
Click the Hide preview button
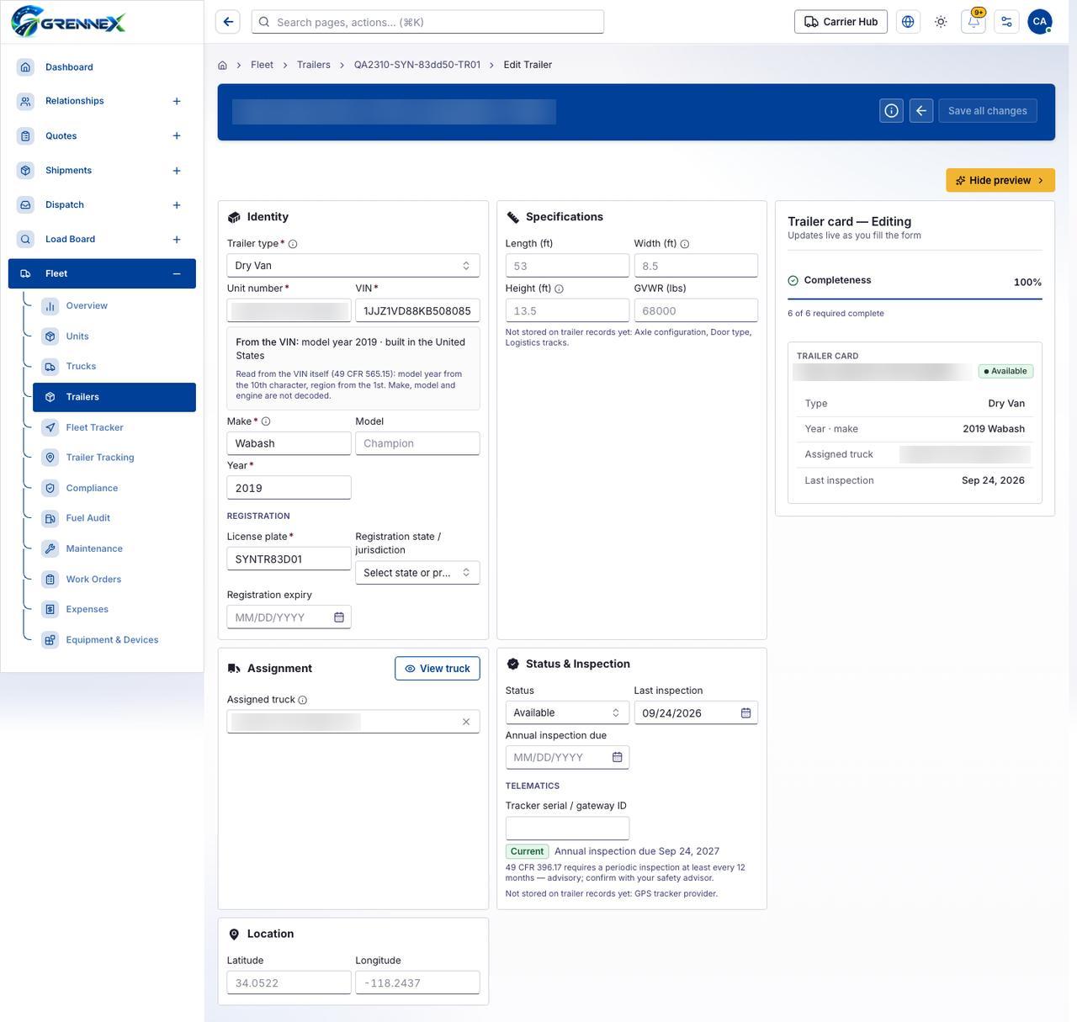pos(1000,180)
